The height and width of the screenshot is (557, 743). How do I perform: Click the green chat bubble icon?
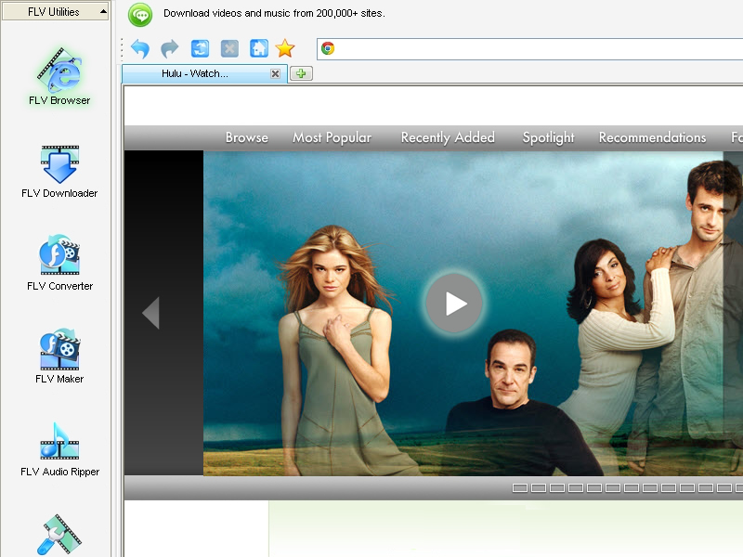(140, 14)
